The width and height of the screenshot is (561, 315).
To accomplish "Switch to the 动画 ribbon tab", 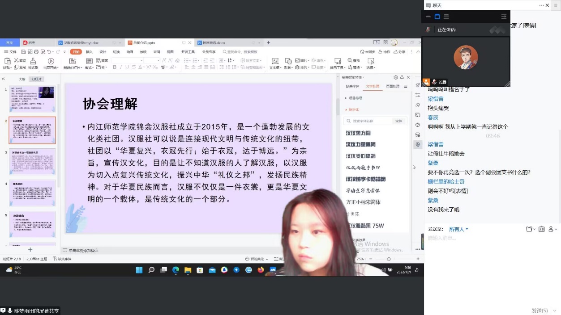I will tap(130, 52).
